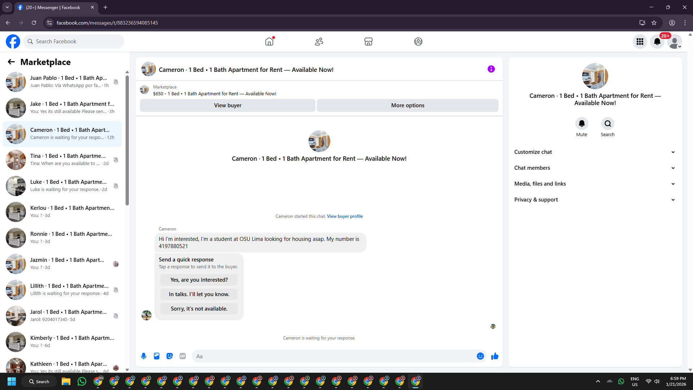Send quick reply "Sorry, it's not available."
This screenshot has width=693, height=390.
coord(199,309)
